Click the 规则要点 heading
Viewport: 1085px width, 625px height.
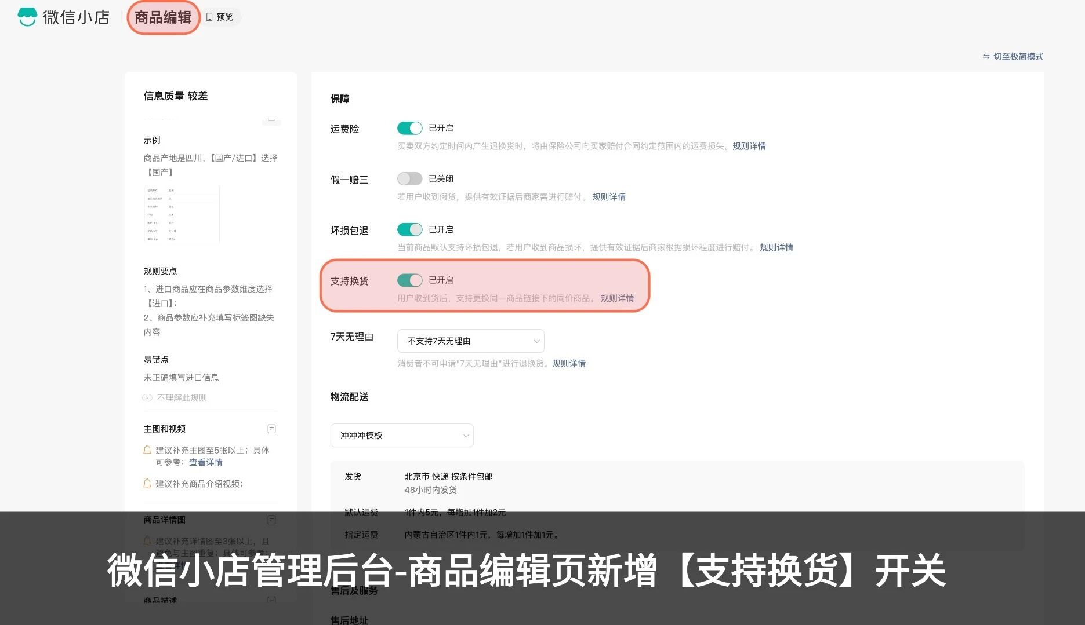(x=161, y=271)
